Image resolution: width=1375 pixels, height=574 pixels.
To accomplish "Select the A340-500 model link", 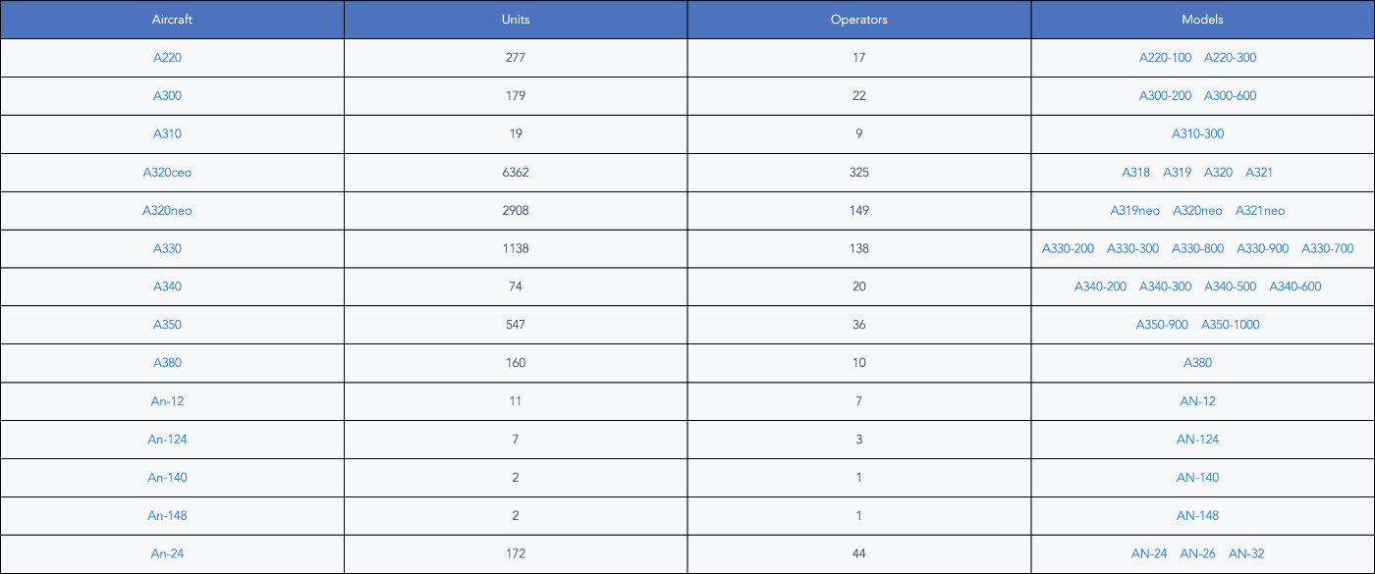I will coord(1230,287).
